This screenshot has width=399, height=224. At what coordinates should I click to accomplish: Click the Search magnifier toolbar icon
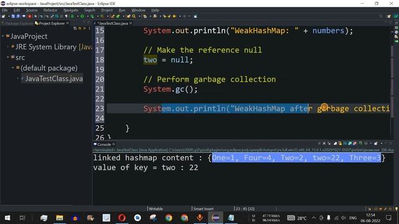click(x=133, y=16)
